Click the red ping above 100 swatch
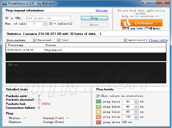This screenshot has width=172, height=128. (98, 122)
